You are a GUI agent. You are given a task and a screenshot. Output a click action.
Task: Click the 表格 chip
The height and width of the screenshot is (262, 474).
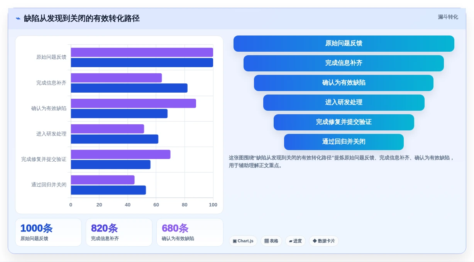(x=271, y=241)
